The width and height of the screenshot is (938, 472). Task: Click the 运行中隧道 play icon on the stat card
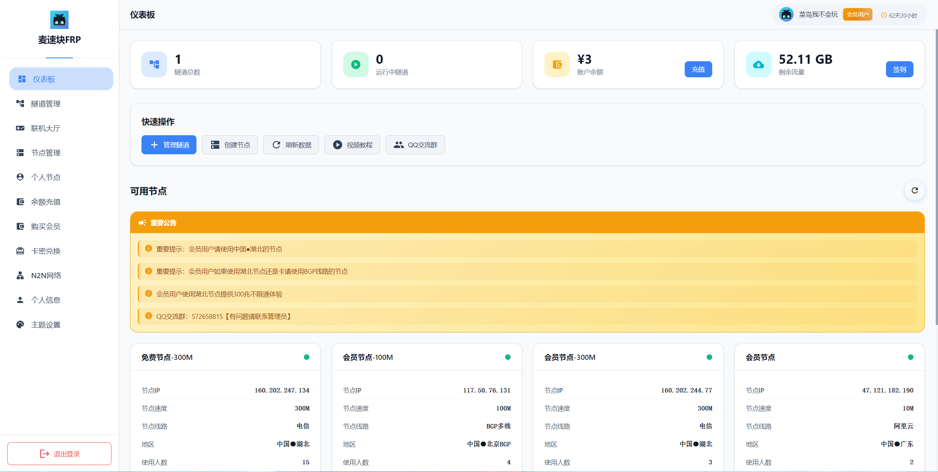point(356,64)
